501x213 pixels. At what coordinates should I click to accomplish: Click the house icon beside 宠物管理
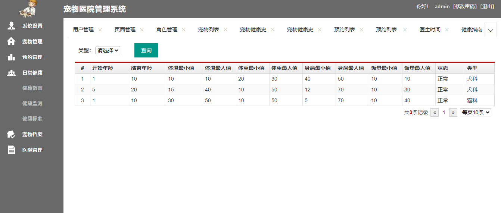tap(12, 41)
